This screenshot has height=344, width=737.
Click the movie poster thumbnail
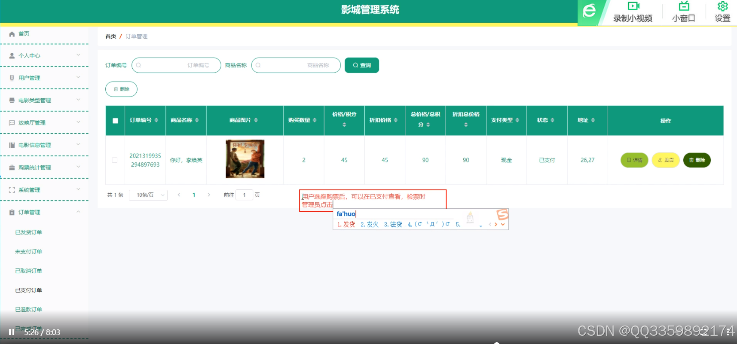[245, 159]
